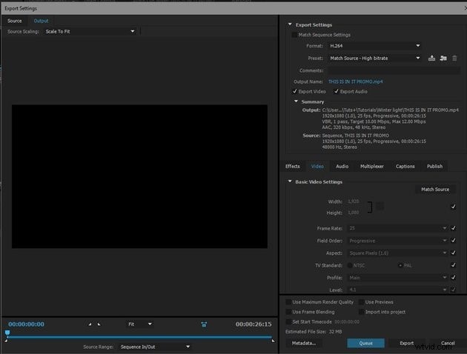The height and width of the screenshot is (354, 467).
Task: Click the out point marker at timeline end
Action: click(273, 341)
